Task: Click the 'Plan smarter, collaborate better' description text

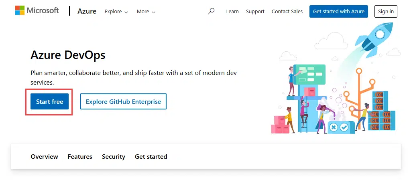Action: coord(134,77)
